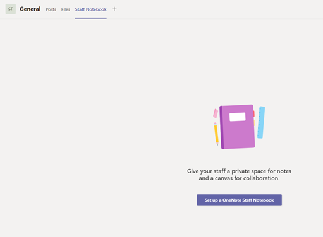Click the red bookmark tab on notebook

coord(254,113)
